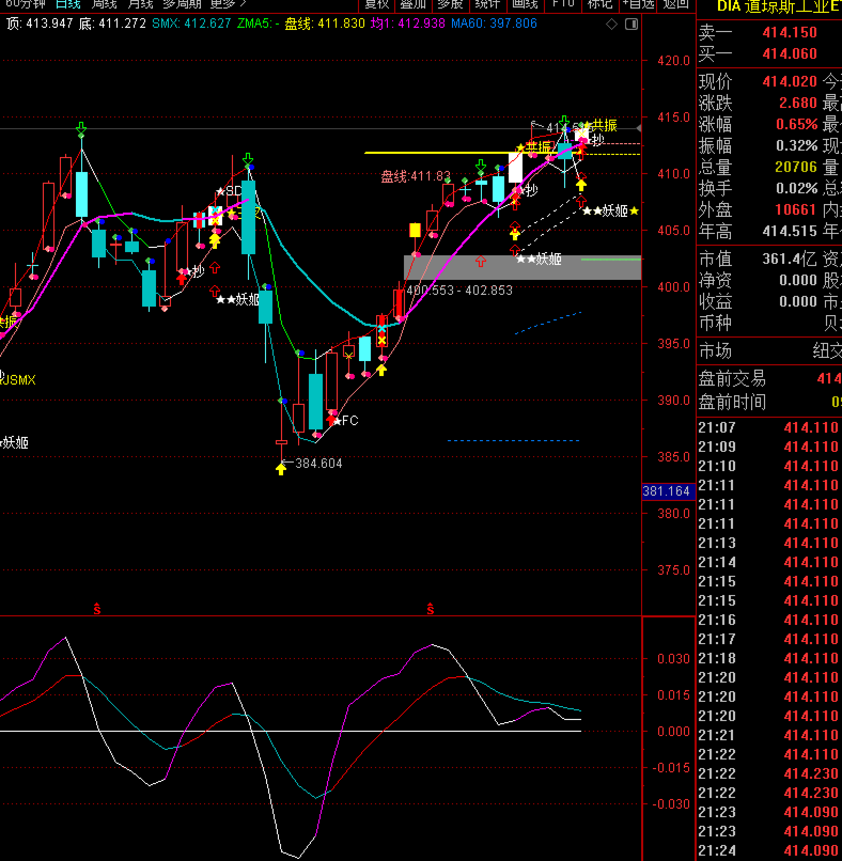Click the gray 400.553-402.853 support zone band
This screenshot has width=842, height=861.
pos(523,268)
